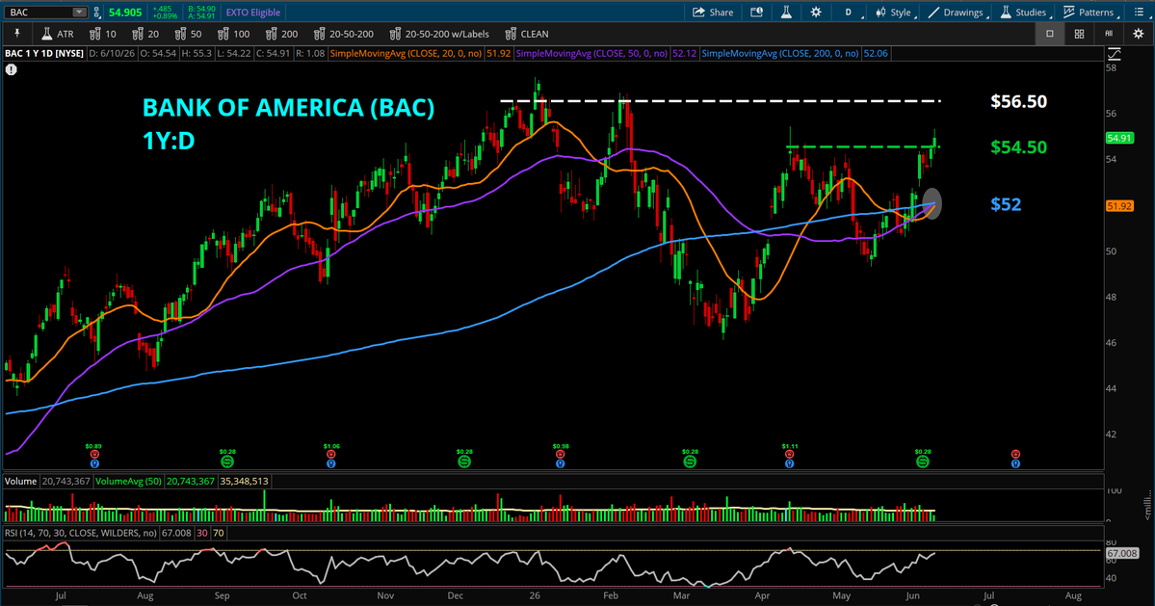Click the exclamation warning icon on chart
Screen dimensions: 1155x606
(11, 69)
